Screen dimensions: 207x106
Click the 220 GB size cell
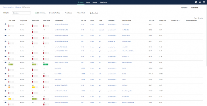[83, 68]
